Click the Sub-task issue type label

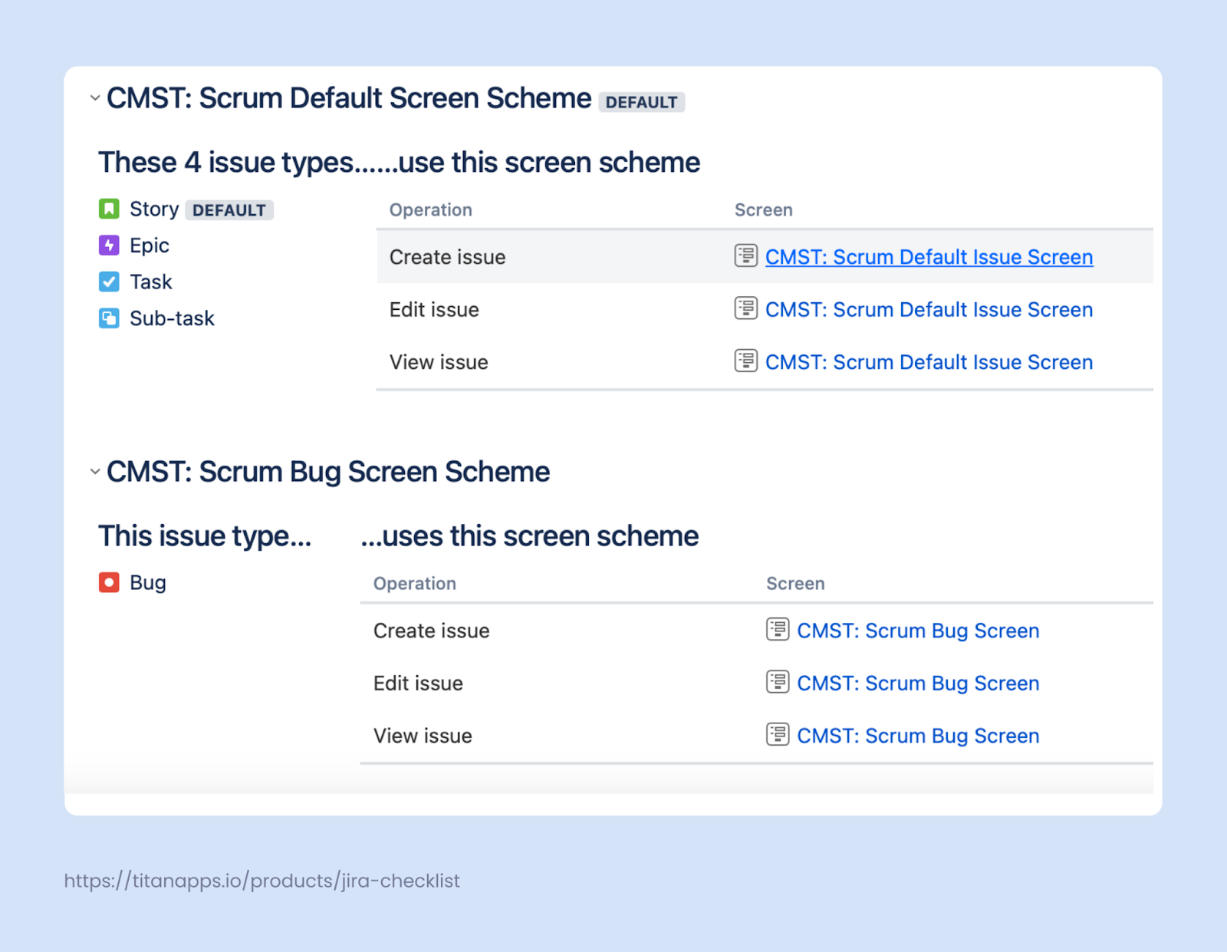[x=172, y=318]
